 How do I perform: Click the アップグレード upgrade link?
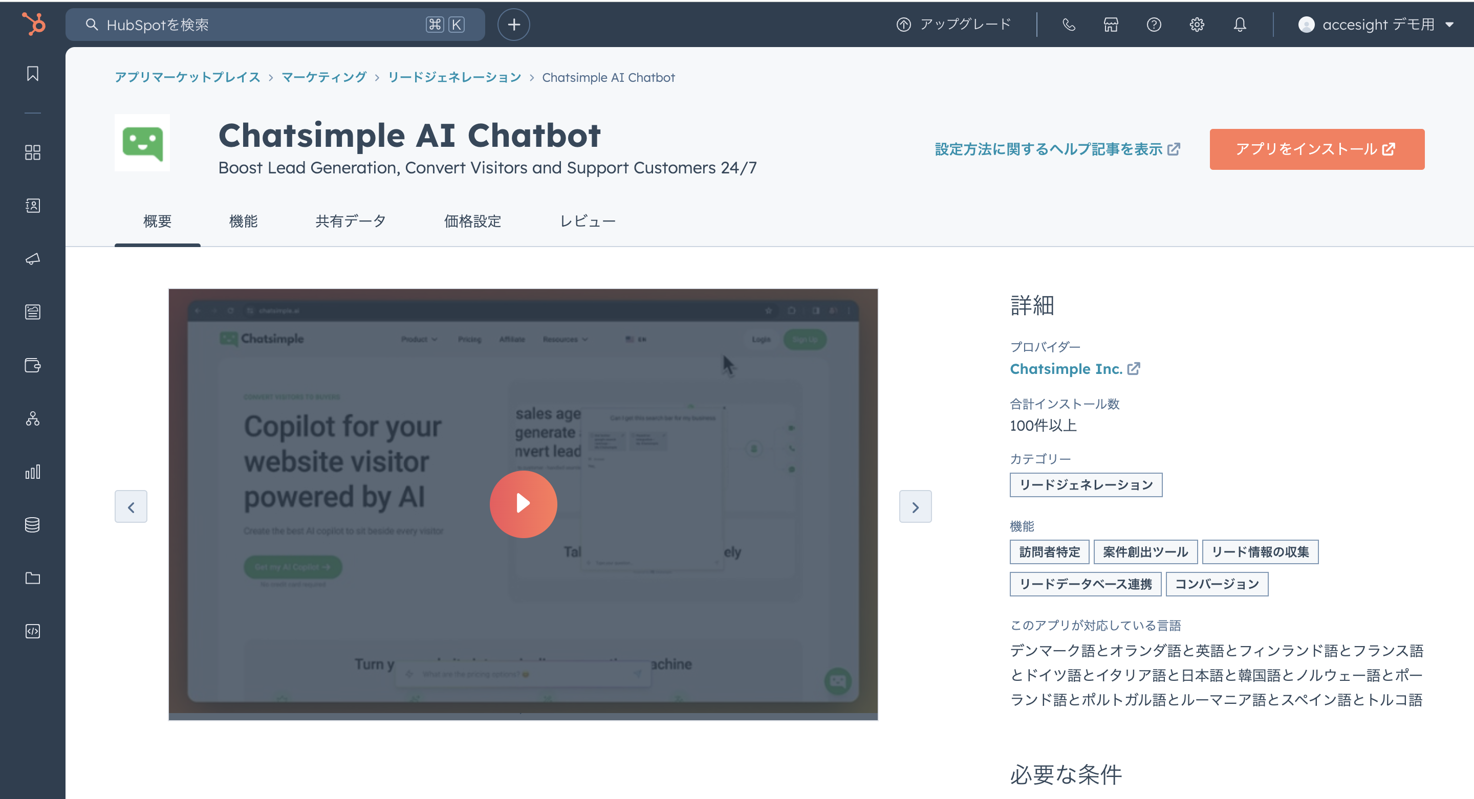click(x=953, y=24)
